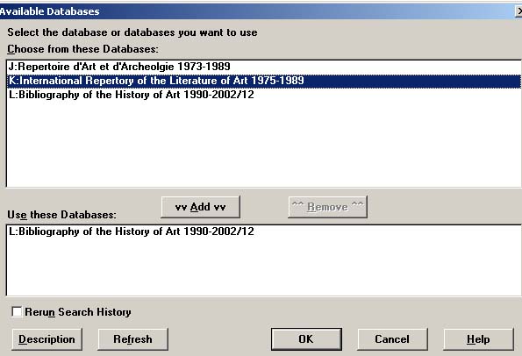This screenshot has height=356, width=522.
Task: Cancel the Available Databases dialog
Action: pos(392,339)
